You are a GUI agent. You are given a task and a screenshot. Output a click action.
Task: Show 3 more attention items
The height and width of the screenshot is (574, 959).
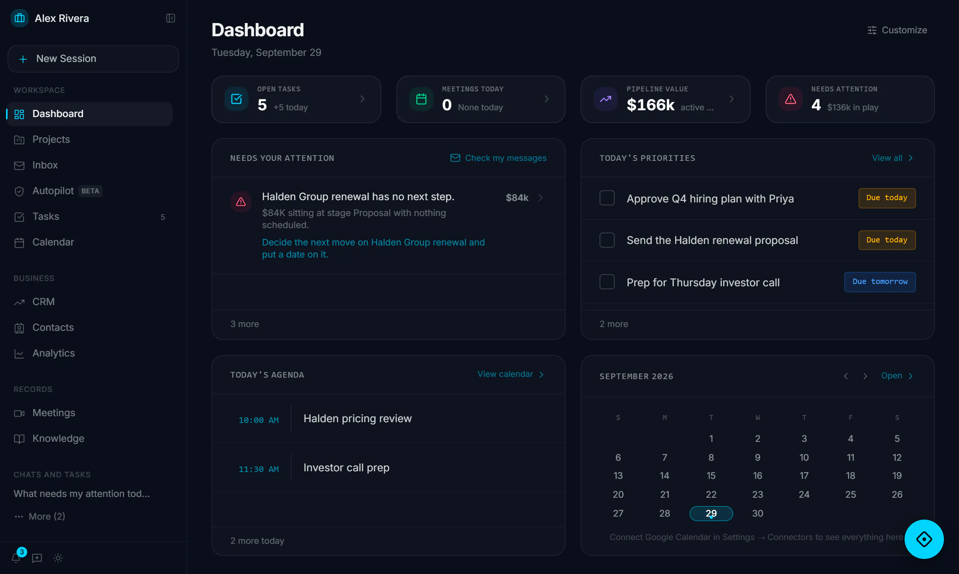point(245,324)
